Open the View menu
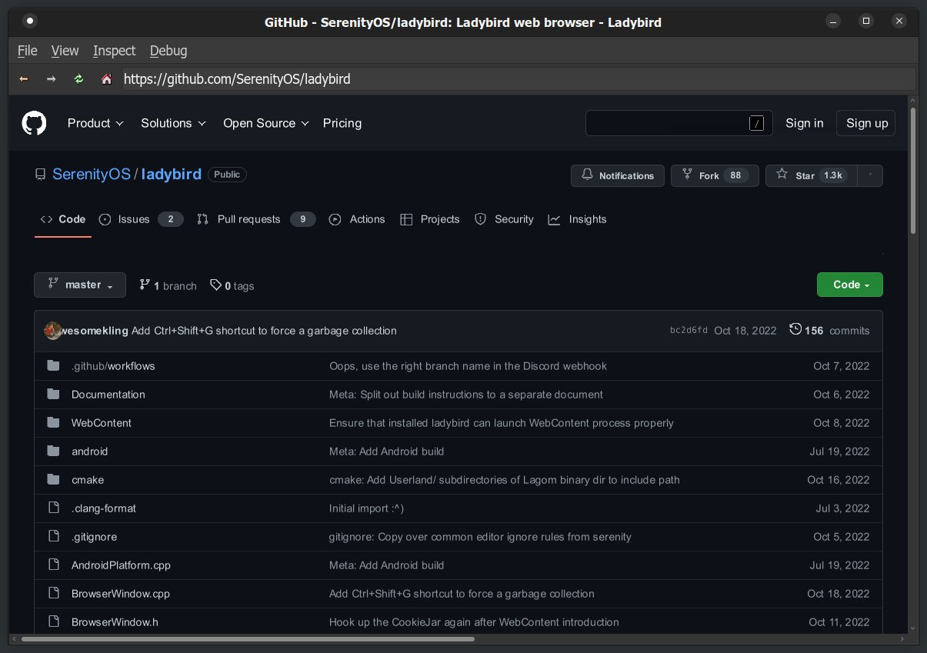Image resolution: width=927 pixels, height=653 pixels. (65, 51)
